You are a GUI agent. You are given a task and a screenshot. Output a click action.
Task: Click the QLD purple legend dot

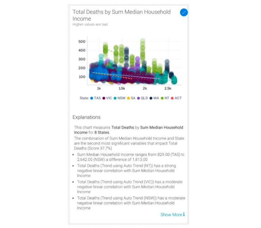pos(138,98)
